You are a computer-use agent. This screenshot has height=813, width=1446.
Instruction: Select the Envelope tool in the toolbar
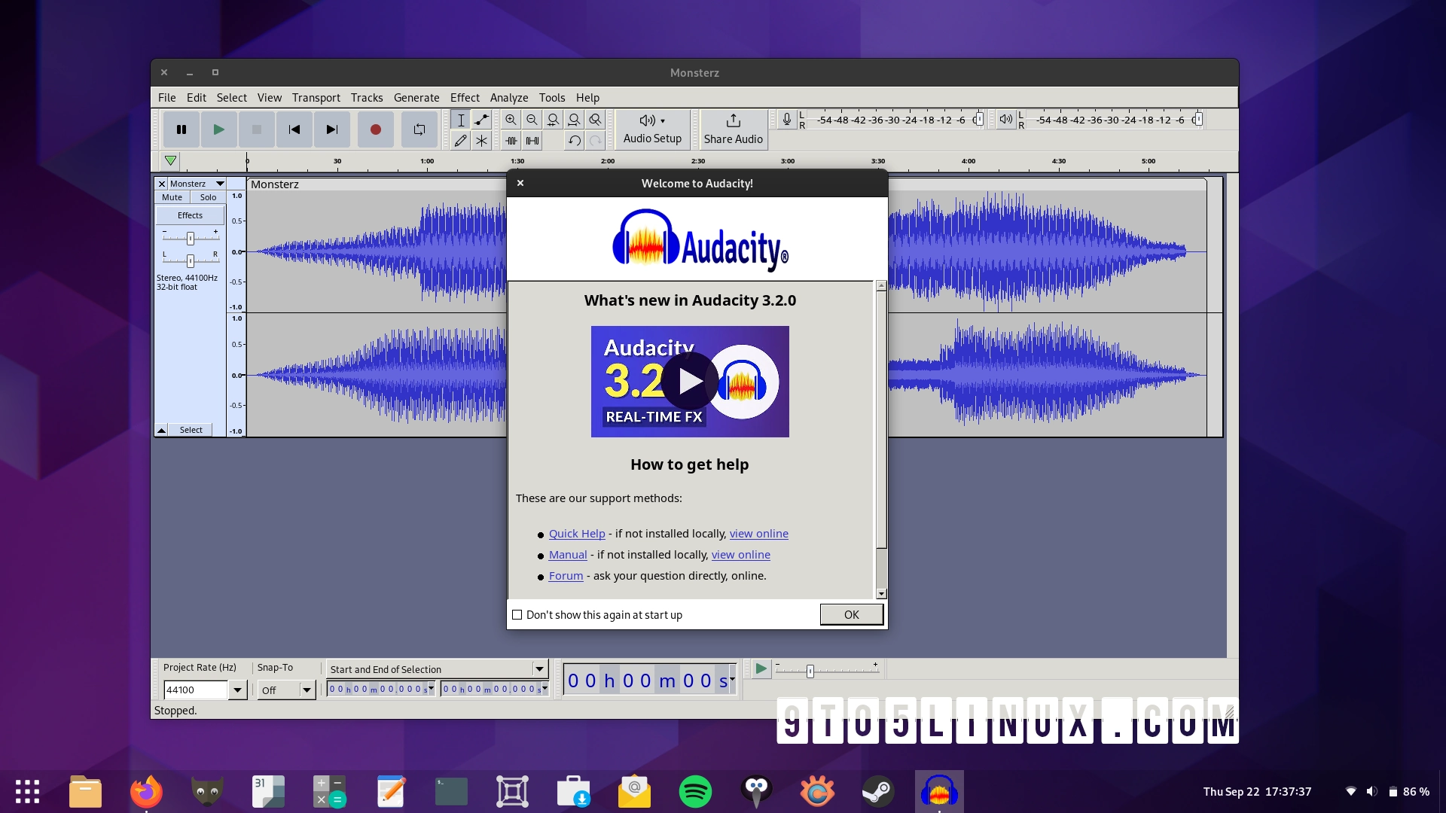point(481,119)
